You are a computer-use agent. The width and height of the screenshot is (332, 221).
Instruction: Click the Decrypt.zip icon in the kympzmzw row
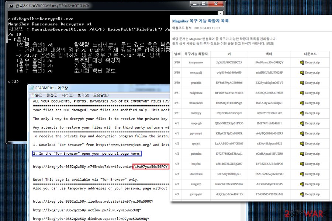302,62
